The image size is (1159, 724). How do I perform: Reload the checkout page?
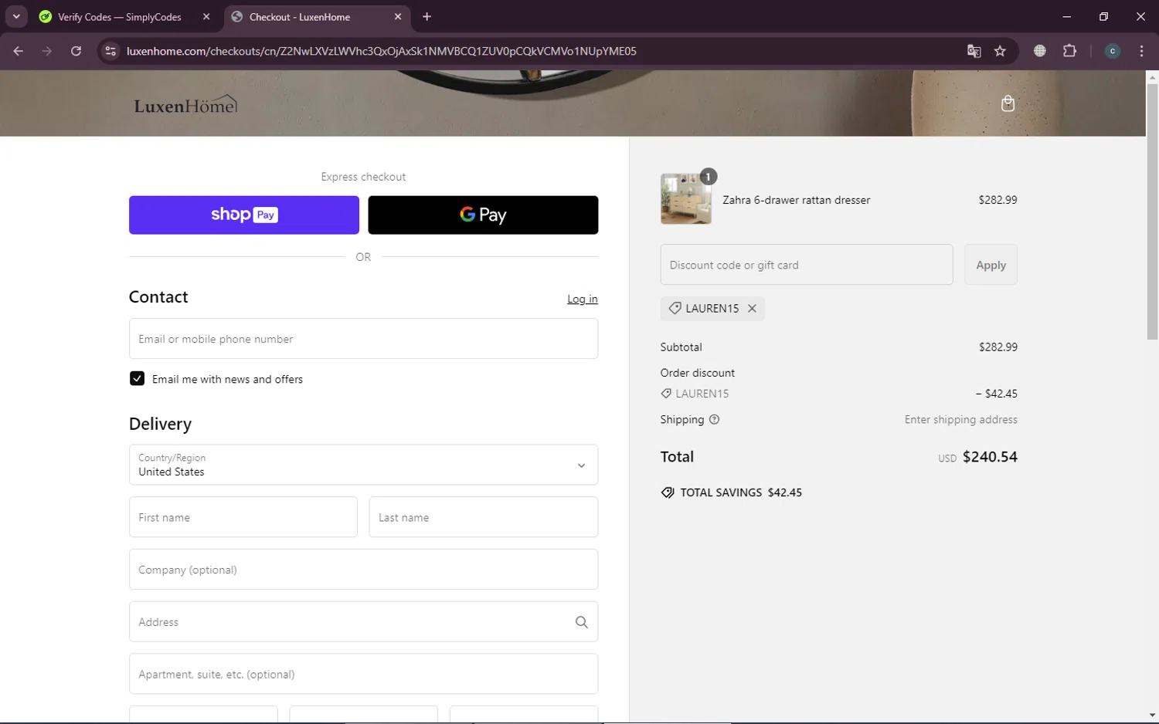tap(76, 51)
